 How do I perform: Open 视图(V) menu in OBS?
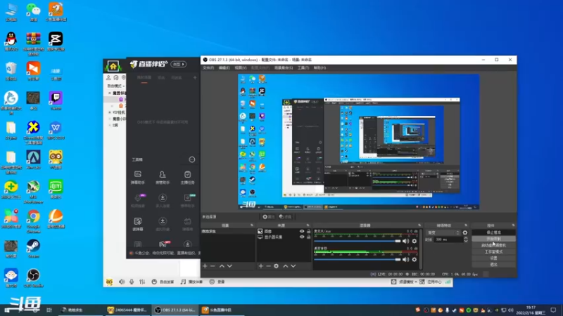[241, 67]
